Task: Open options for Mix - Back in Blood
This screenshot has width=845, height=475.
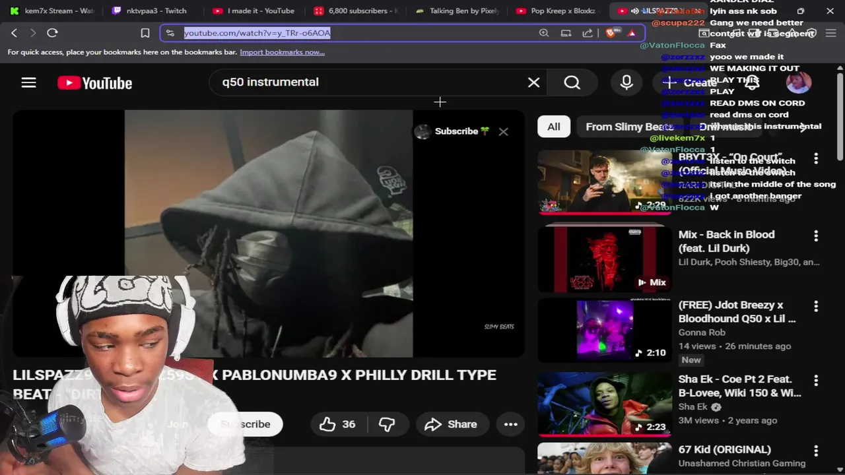Action: click(816, 236)
